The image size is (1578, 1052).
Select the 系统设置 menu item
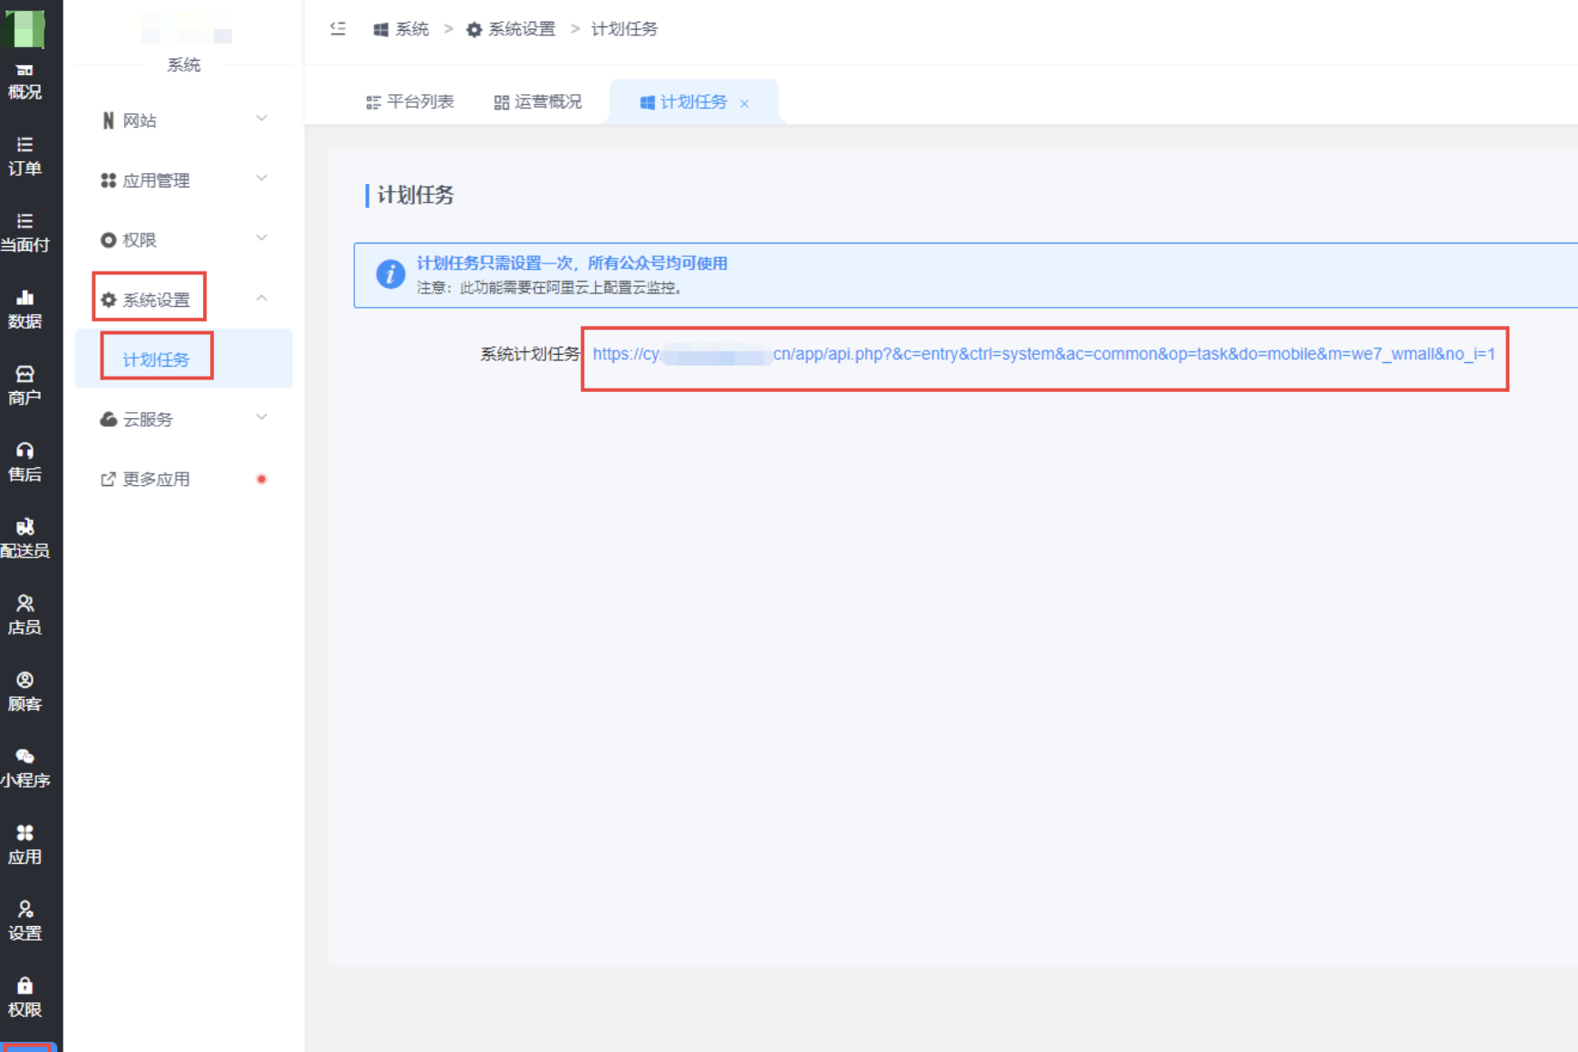coord(184,299)
